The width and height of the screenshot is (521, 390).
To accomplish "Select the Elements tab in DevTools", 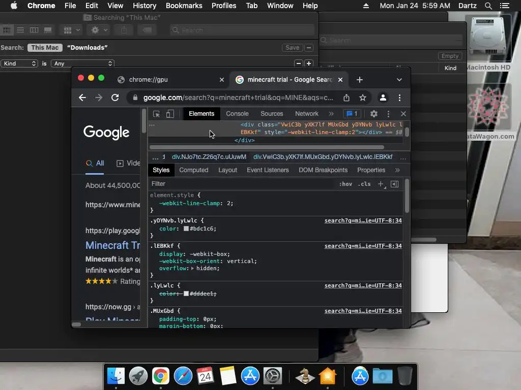I will pyautogui.click(x=201, y=114).
